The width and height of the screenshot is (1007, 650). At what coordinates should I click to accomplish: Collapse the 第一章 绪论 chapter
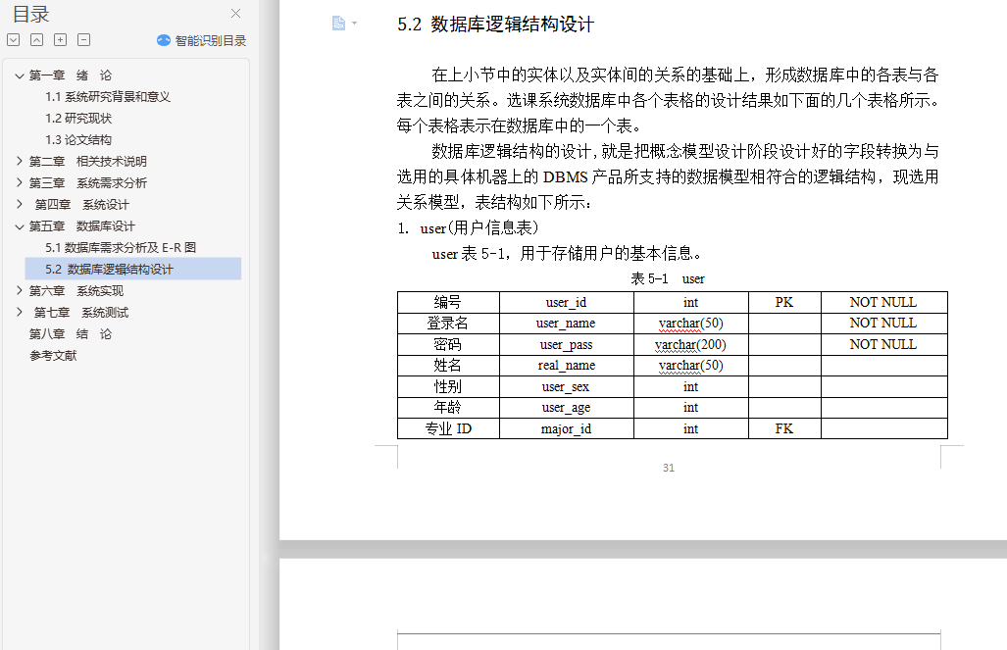[20, 75]
